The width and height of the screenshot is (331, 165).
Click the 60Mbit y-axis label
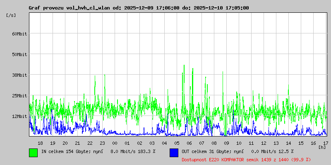coord(19,34)
